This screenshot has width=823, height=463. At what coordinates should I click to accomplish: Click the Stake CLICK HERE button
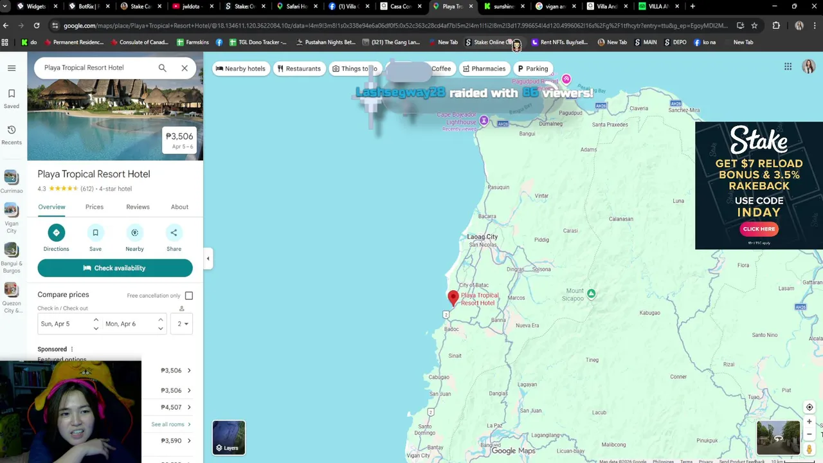[759, 229]
